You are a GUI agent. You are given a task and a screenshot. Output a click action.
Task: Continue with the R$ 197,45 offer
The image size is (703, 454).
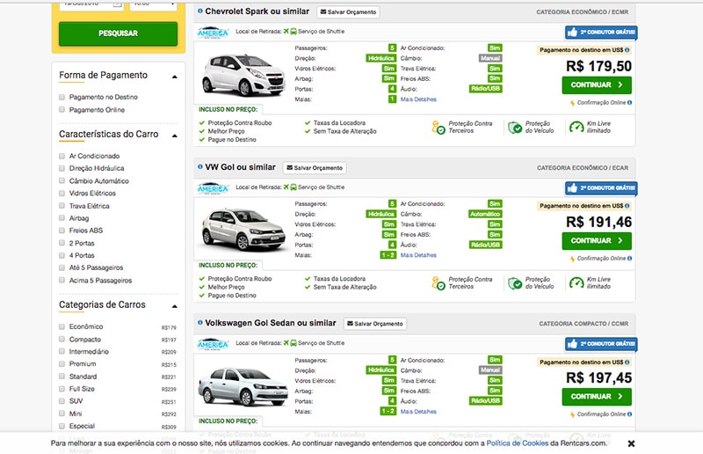(x=597, y=397)
